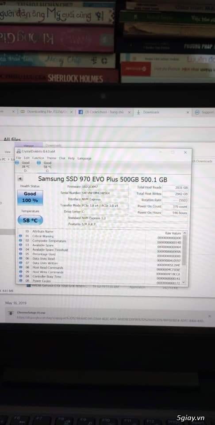Screen dimensions: 215x425
Task: Click status dot of Host Read Commands row
Action: [x=21, y=267]
